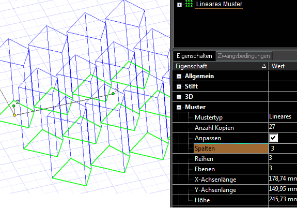Click the green dot pattern icon
The width and height of the screenshot is (297, 208).
point(189,4)
